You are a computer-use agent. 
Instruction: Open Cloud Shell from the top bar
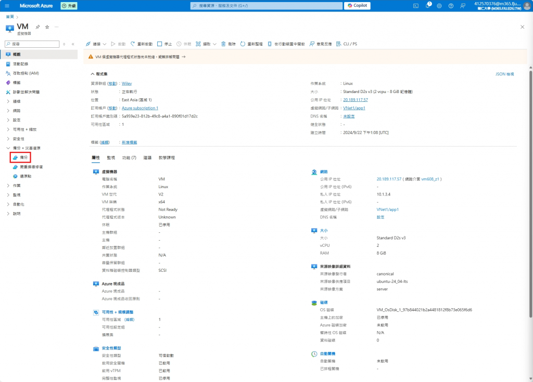click(416, 6)
